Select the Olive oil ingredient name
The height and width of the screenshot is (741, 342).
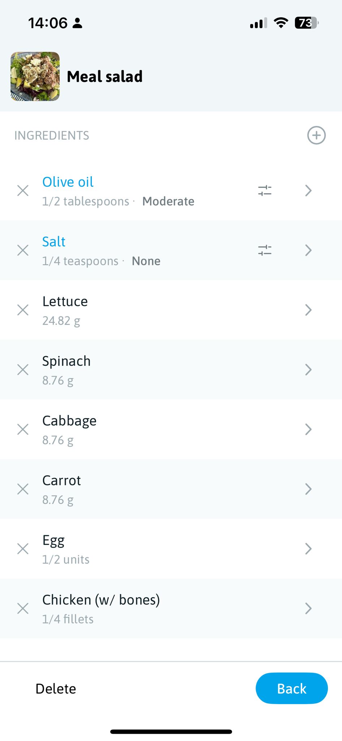click(68, 182)
